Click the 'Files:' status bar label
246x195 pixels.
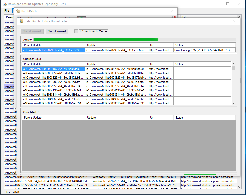(7, 192)
